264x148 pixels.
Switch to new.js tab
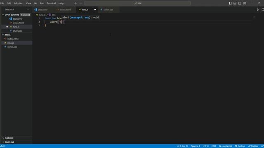[x=85, y=10]
